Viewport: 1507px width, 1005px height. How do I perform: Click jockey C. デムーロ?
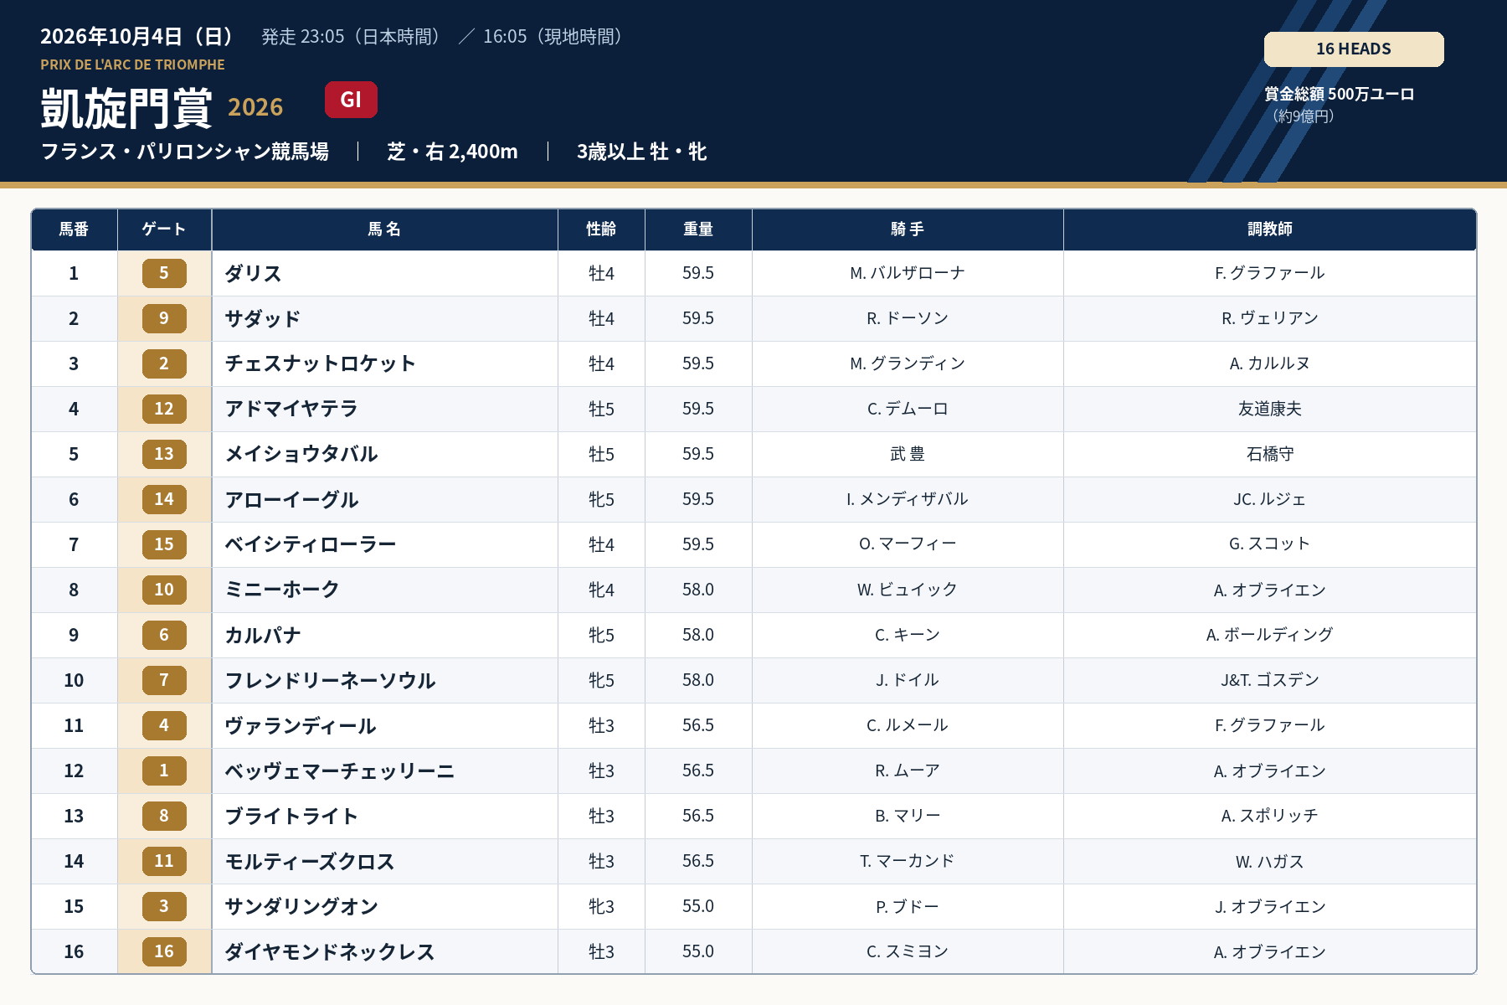tap(908, 409)
